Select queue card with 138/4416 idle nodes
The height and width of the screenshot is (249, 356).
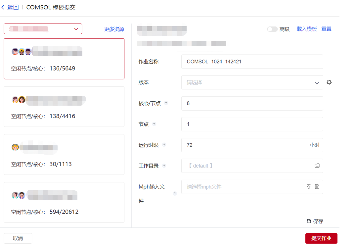point(64,107)
